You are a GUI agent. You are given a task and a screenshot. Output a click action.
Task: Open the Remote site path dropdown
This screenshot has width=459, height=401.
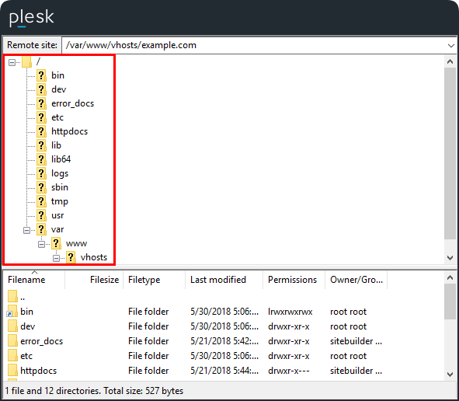coord(450,45)
